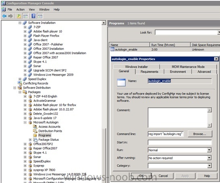Open the After running dropdown

(x=209, y=158)
